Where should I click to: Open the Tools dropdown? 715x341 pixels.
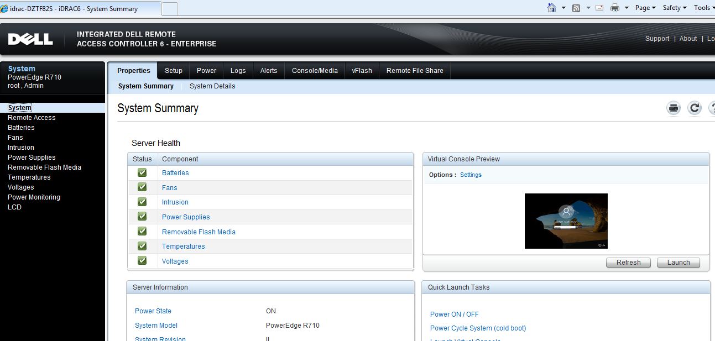coord(703,8)
